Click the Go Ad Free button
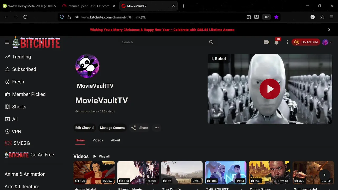The image size is (338, 190). pos(306,42)
